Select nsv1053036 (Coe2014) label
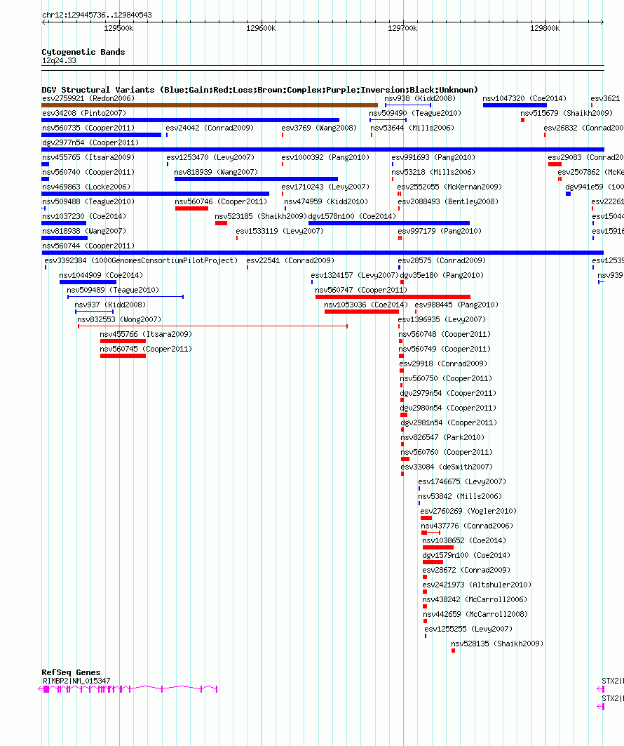This screenshot has height=746, width=624. pos(366,305)
